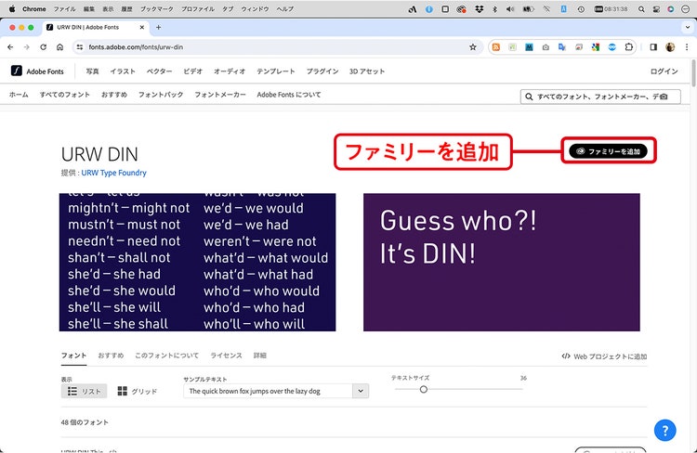Open Adobe Fonts について link

[x=289, y=95]
